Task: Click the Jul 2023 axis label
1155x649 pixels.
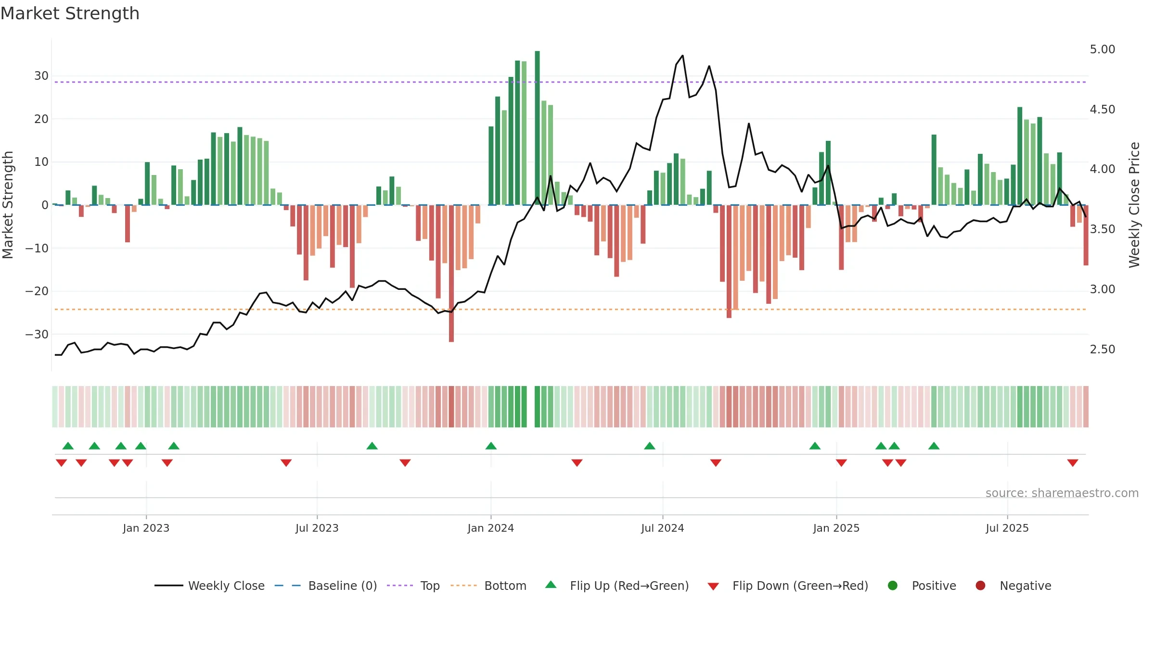Action: pos(317,528)
